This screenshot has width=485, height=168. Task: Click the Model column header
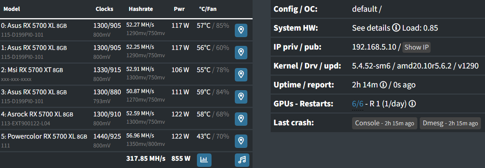pos(12,9)
